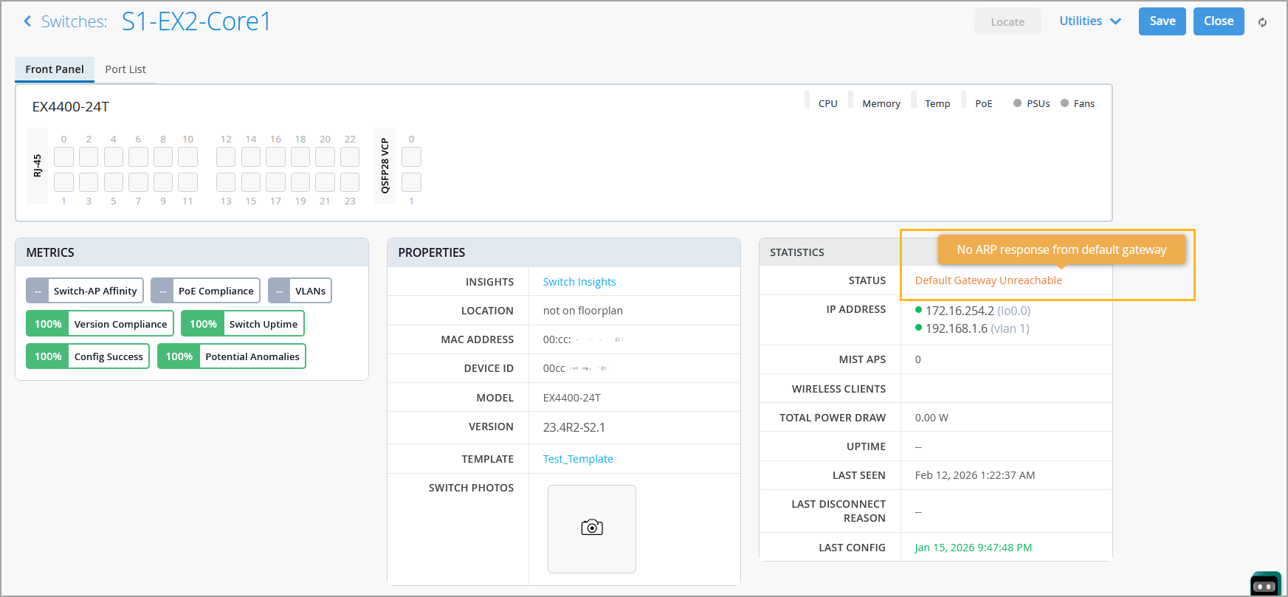Open the Switch Insights link
The width and height of the screenshot is (1288, 597).
(579, 282)
